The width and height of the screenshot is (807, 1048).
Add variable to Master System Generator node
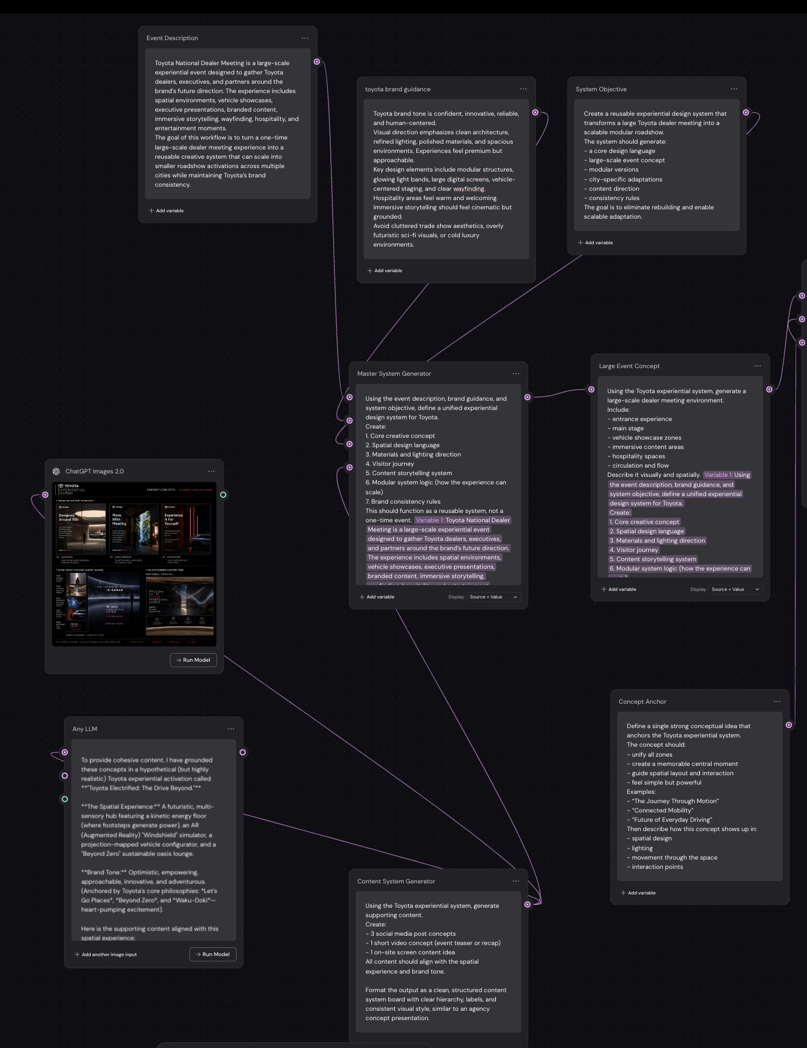pos(377,597)
